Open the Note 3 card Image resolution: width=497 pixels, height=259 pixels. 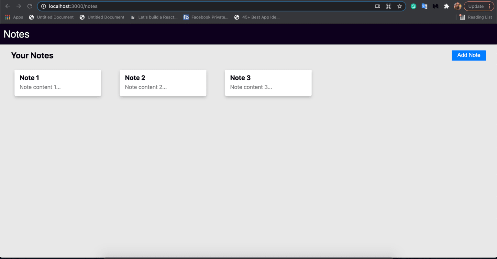(x=268, y=83)
